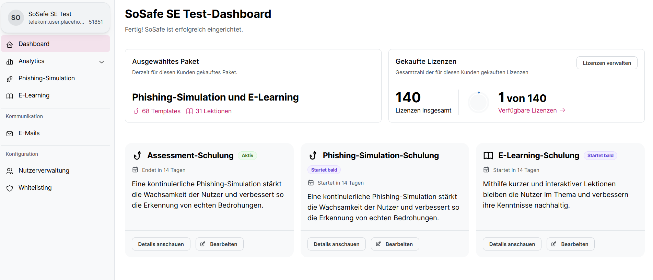Image resolution: width=653 pixels, height=280 pixels.
Task: Click the E-Learning book icon in sidebar
Action: pyautogui.click(x=10, y=96)
